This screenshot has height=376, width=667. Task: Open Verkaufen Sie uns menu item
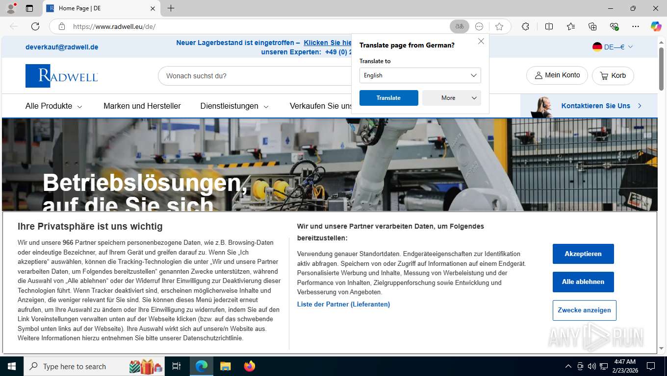point(321,106)
